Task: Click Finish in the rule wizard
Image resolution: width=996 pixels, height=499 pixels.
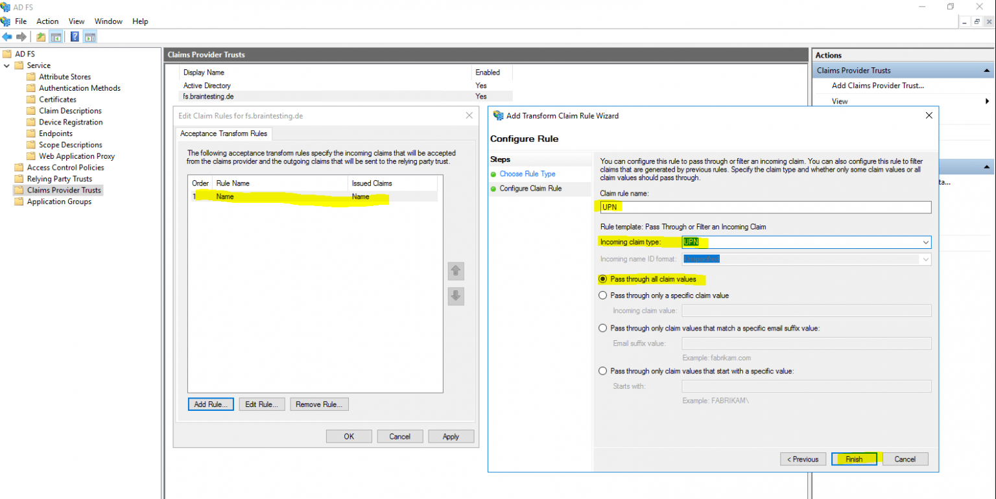Action: click(853, 459)
